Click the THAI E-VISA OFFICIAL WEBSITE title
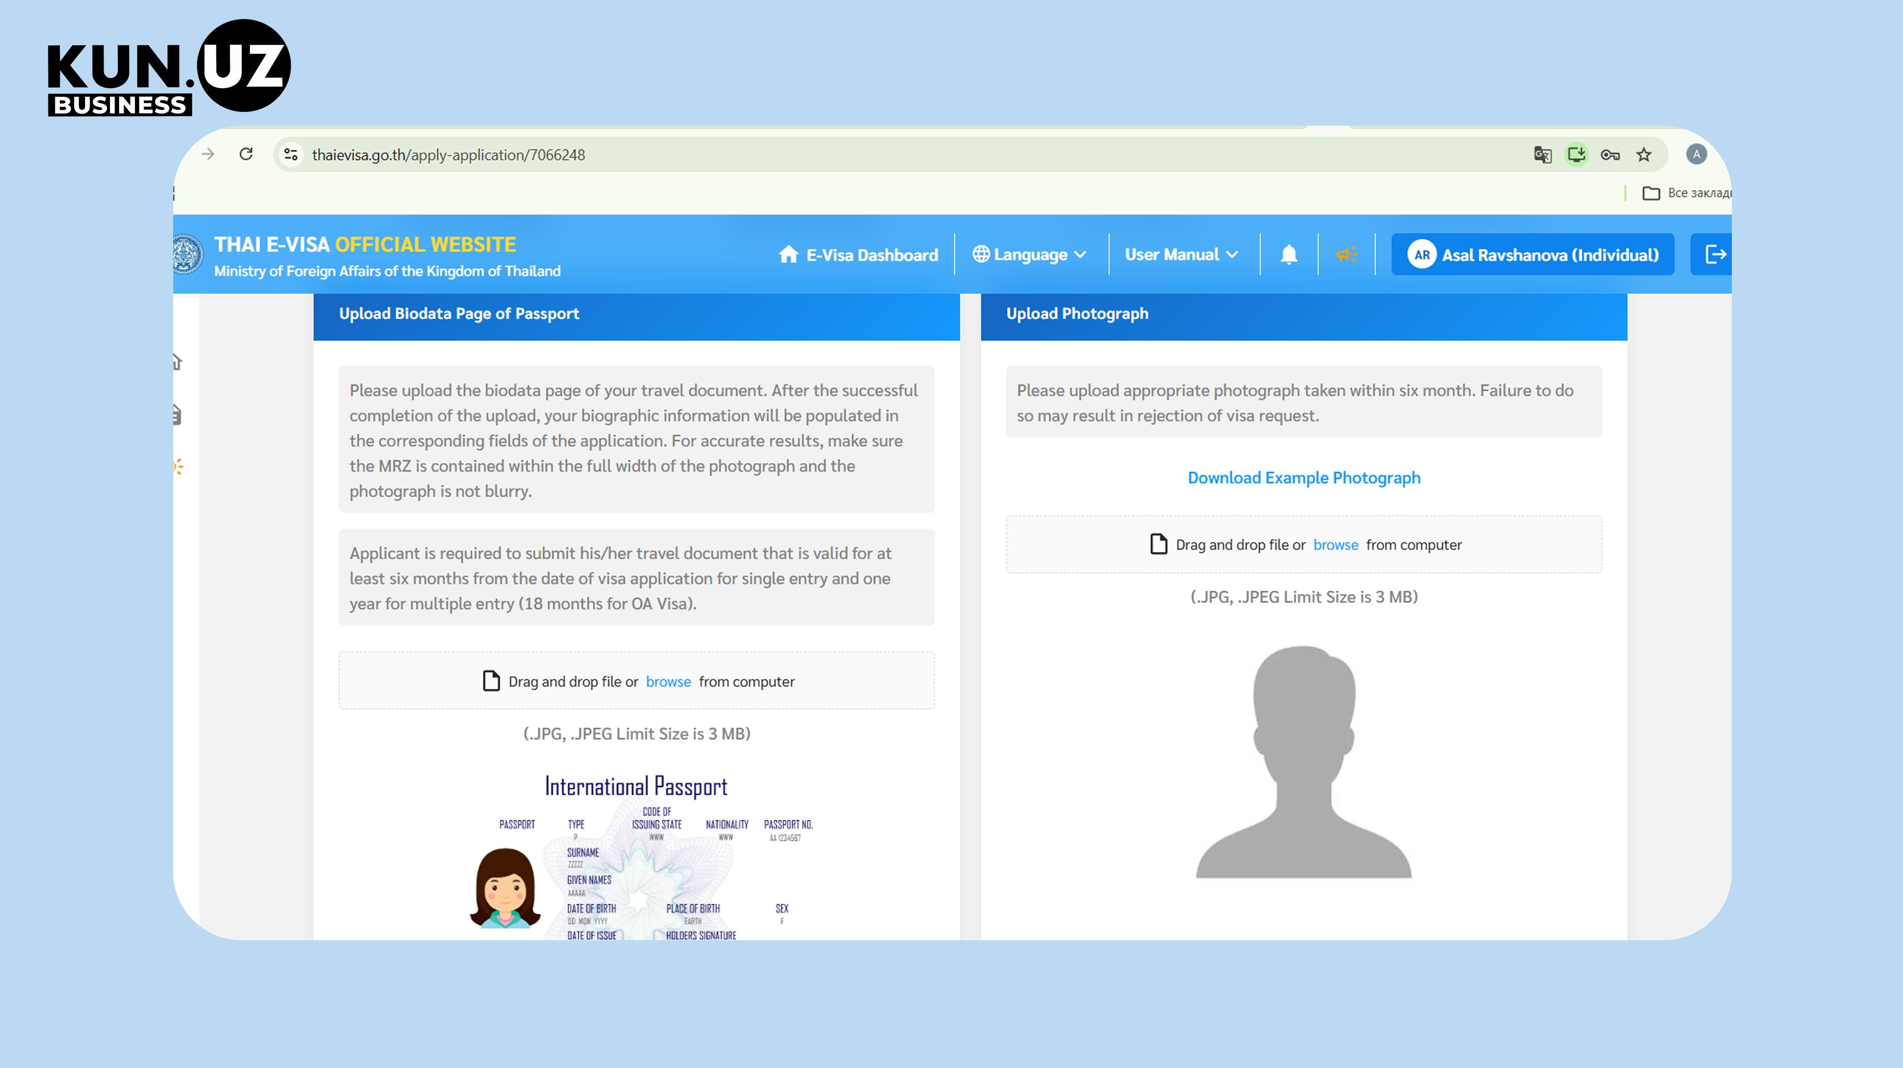Viewport: 1903px width, 1068px height. point(365,244)
